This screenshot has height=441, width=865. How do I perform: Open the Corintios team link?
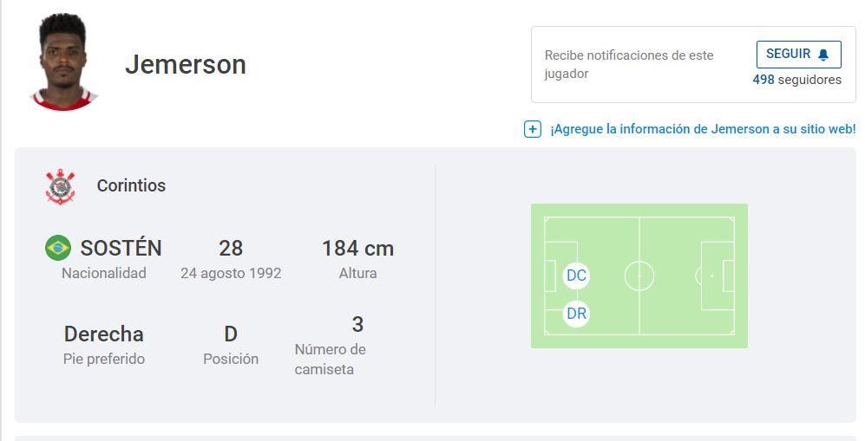131,185
